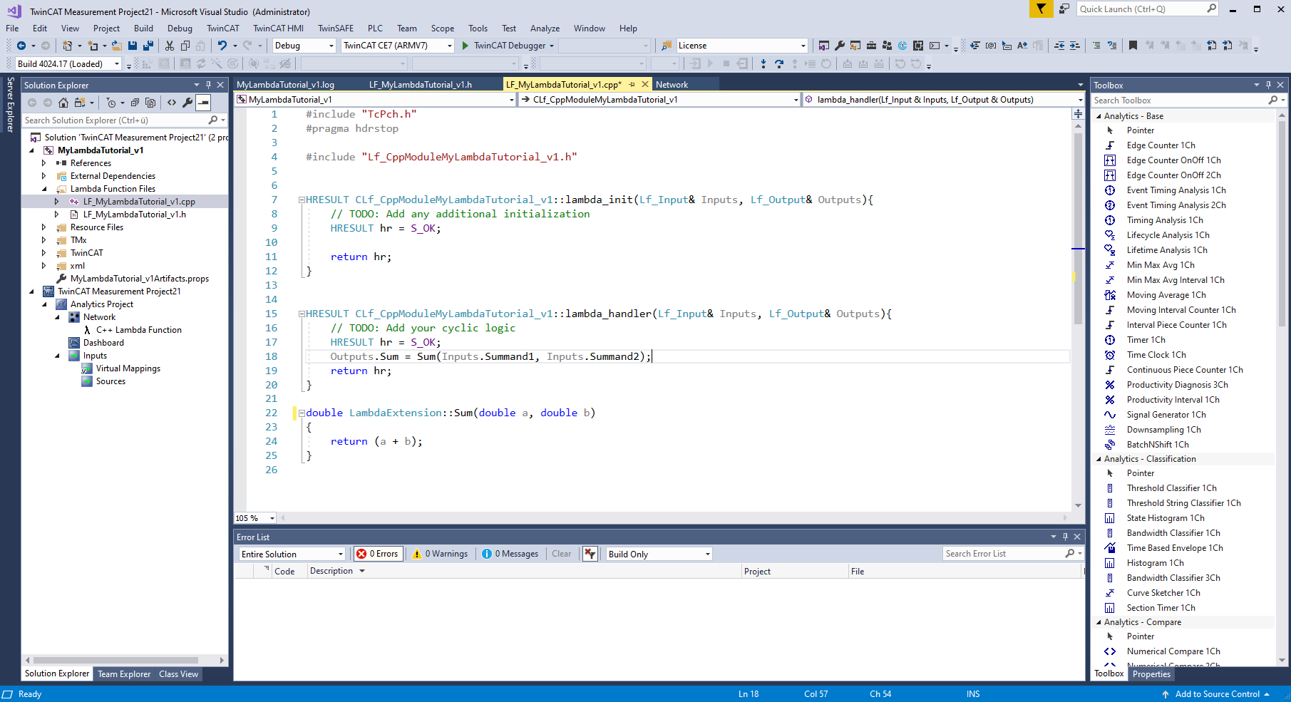Image resolution: width=1291 pixels, height=702 pixels.
Task: Start the TwinCAT Debugger
Action: 503,46
